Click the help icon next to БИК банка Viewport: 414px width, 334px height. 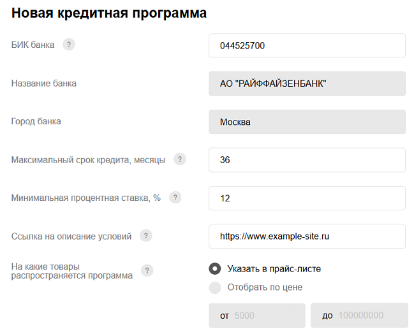[69, 45]
